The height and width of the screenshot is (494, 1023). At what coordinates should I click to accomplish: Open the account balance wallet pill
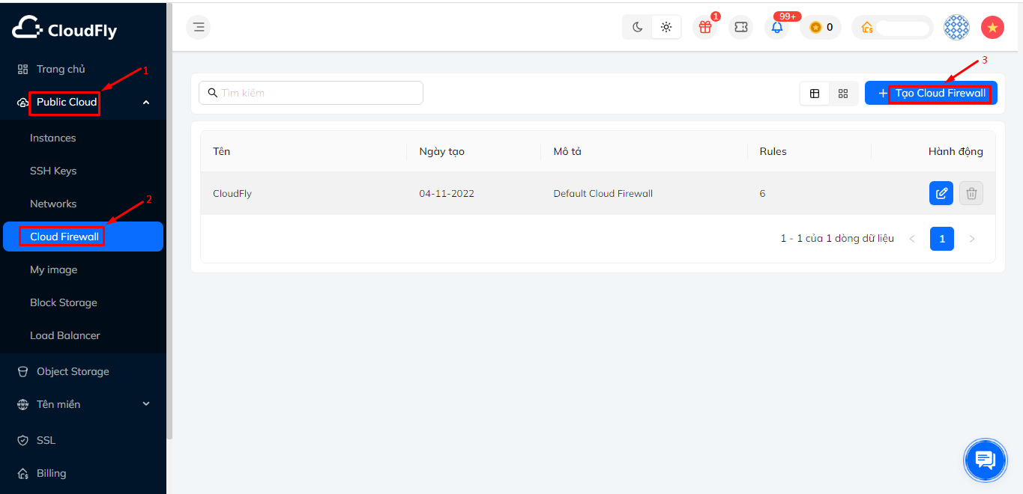pos(893,28)
